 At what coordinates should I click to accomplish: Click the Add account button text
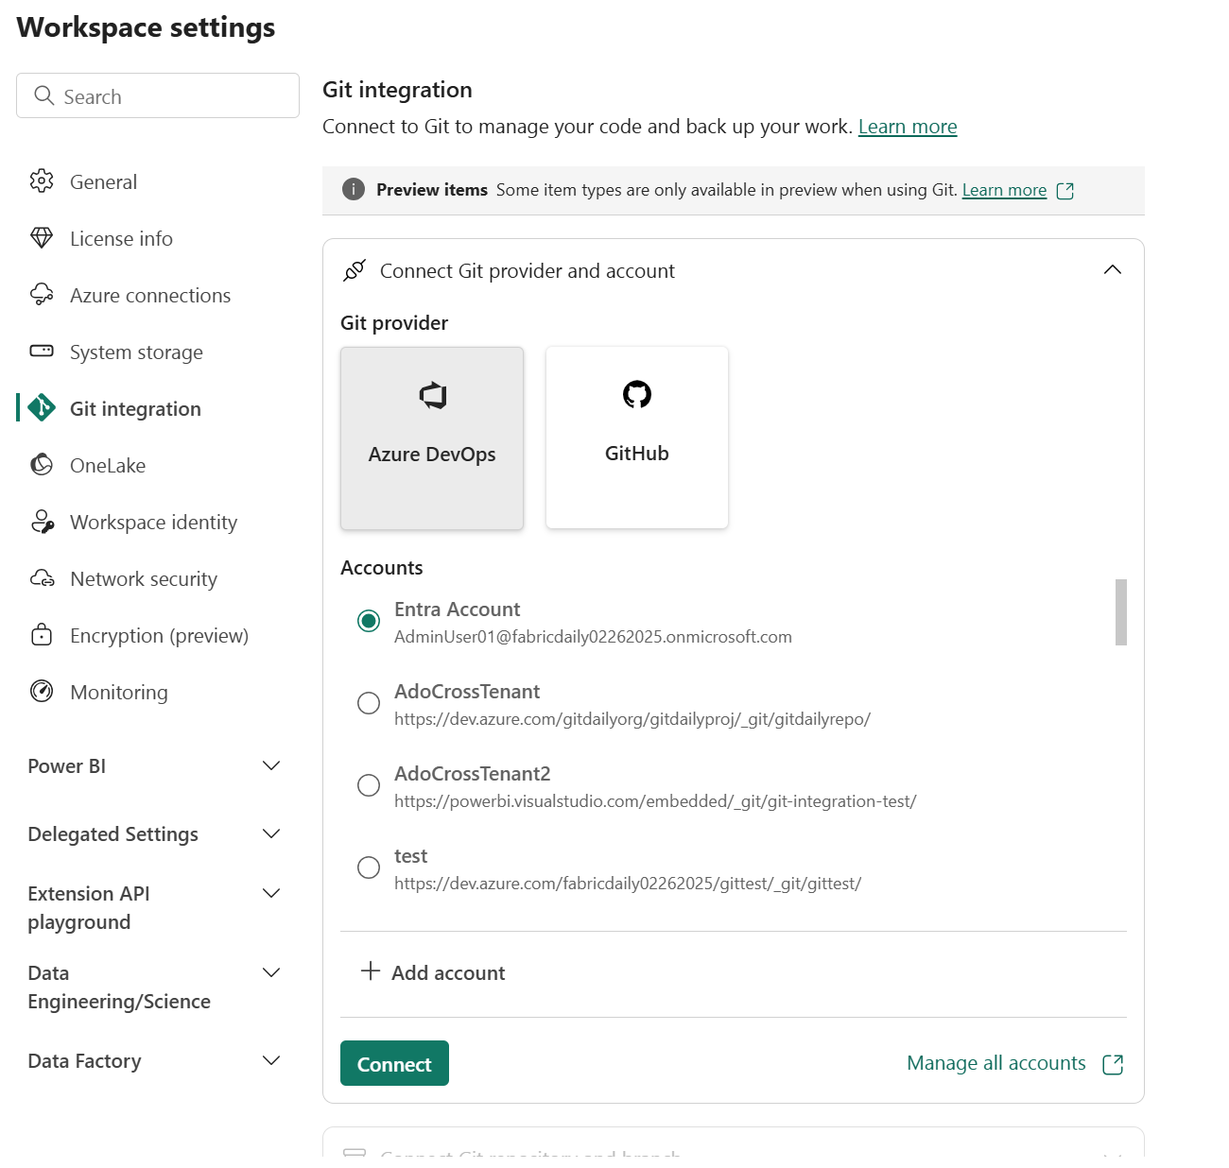(448, 972)
